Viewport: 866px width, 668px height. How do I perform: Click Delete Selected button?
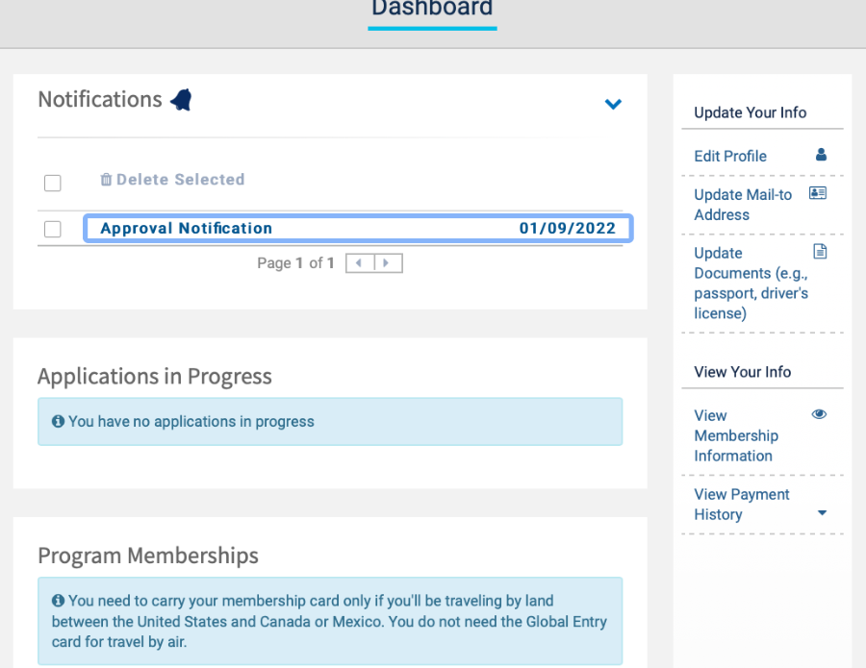coord(180,180)
